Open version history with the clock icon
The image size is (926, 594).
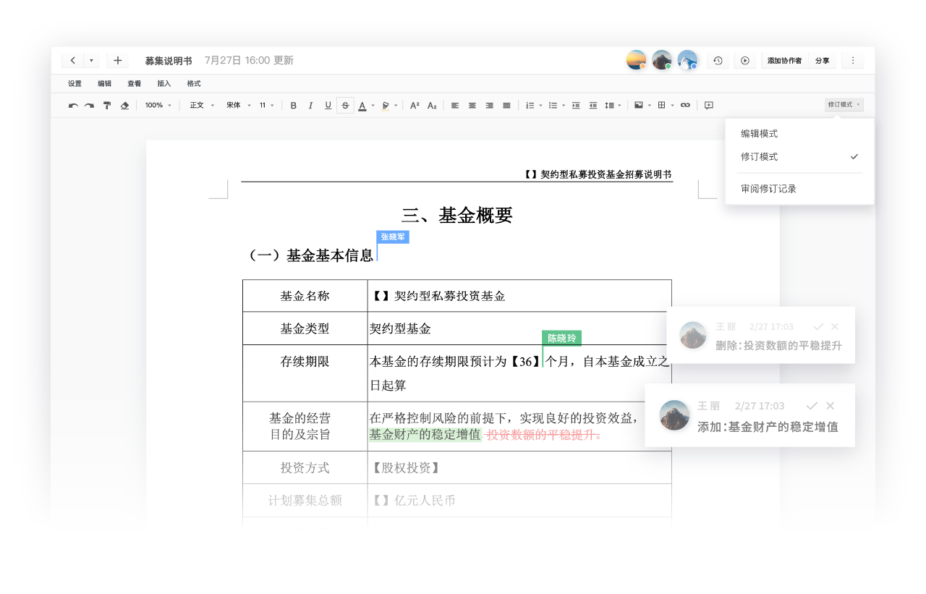718,60
